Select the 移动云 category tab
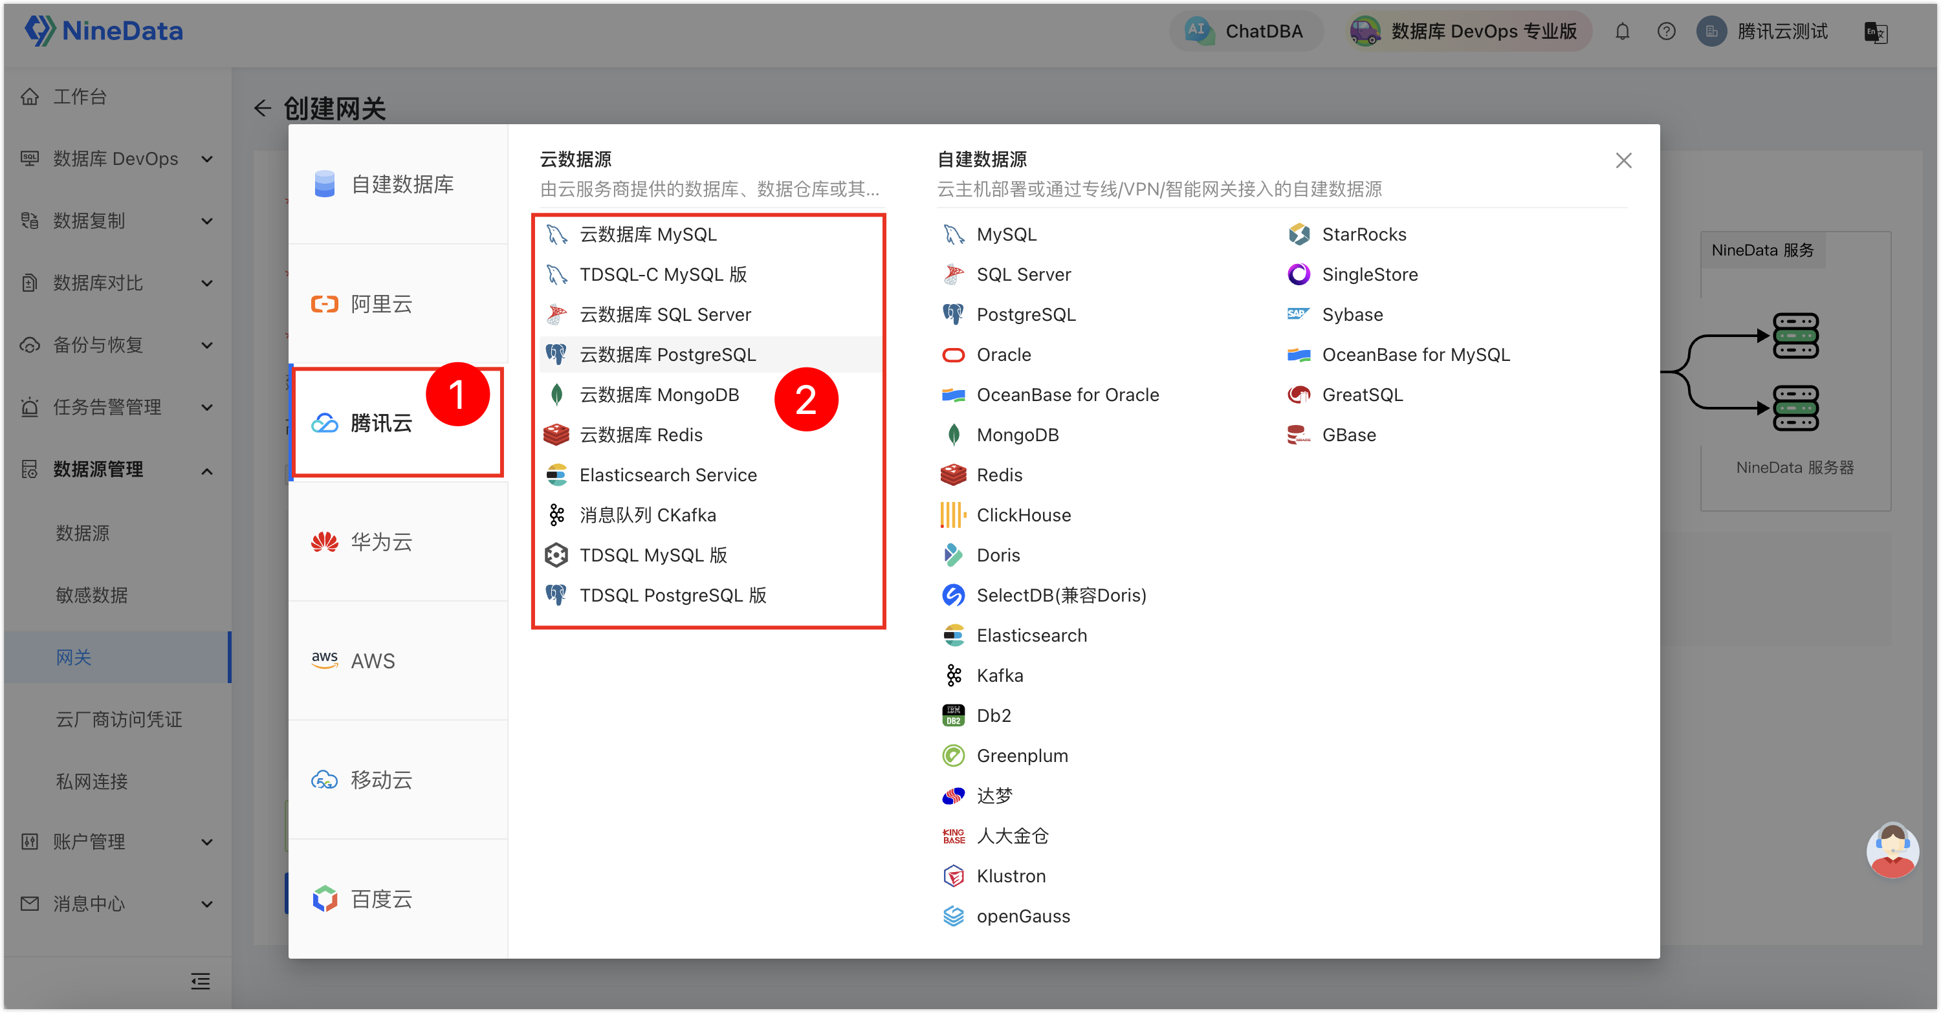 pos(398,780)
